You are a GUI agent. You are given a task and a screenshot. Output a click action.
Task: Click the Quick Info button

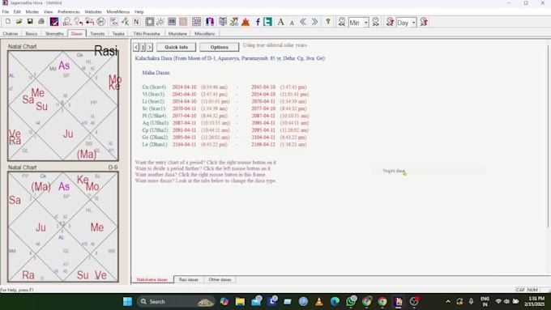[x=176, y=47]
